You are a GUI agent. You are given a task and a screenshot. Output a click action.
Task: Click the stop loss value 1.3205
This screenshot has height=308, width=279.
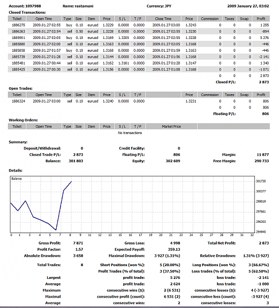click(x=123, y=38)
